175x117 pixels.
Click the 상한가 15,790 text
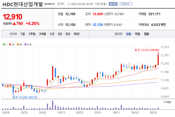[x=114, y=14]
